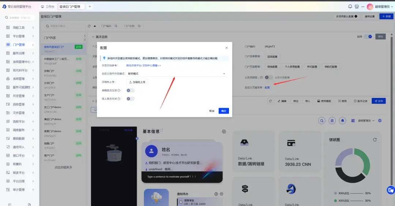Click the chevron next to 系统管理中心
The width and height of the screenshot is (395, 206).
coord(33,62)
